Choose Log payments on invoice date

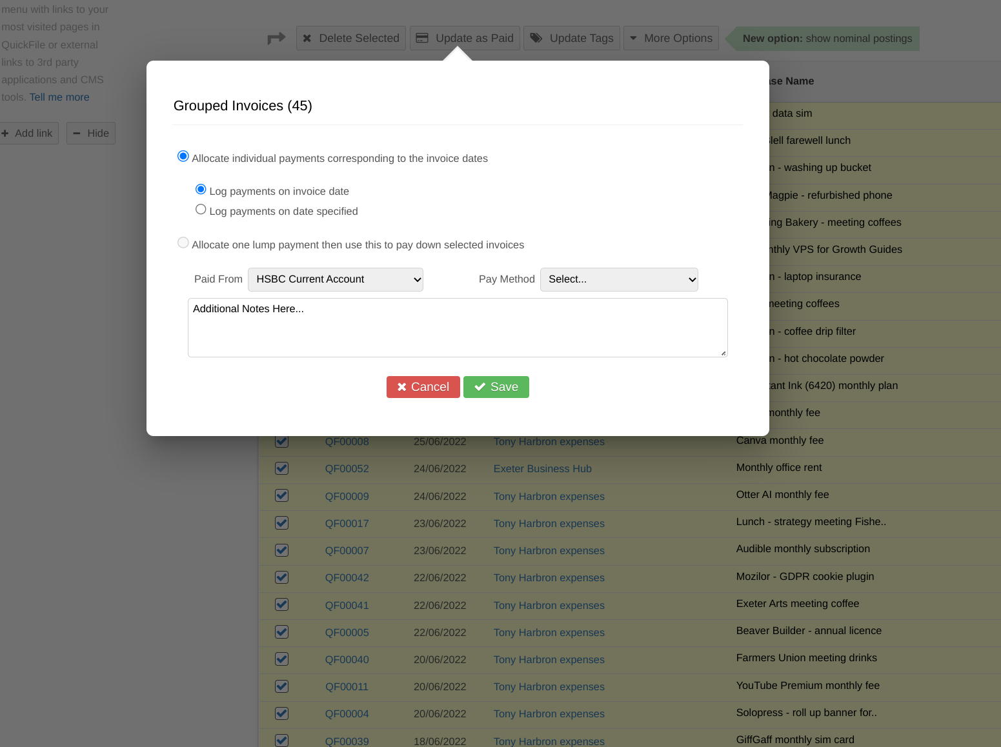(201, 189)
